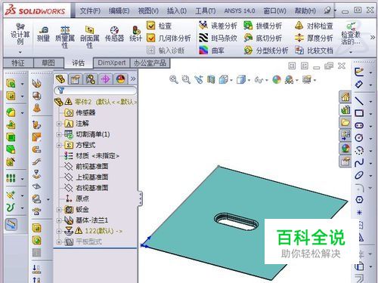Image resolution: width=378 pixels, height=283 pixels.
Task: Open 设计算例 dropdown arrow
Action: tap(20, 52)
